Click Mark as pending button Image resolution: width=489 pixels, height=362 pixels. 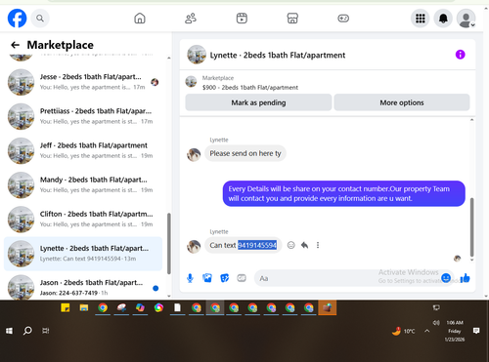click(258, 102)
